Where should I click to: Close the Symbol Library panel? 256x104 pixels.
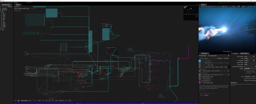click(x=12, y=4)
